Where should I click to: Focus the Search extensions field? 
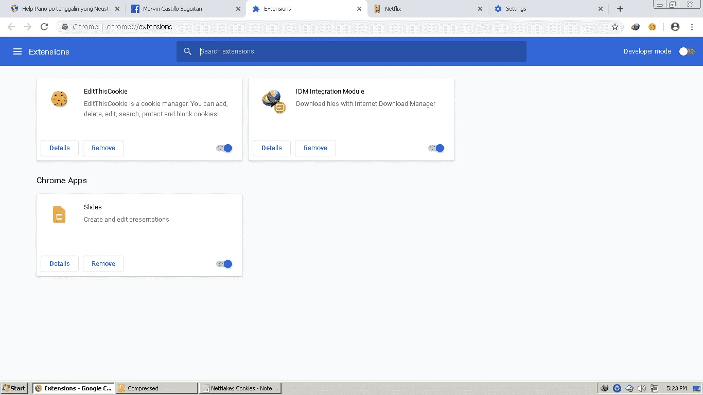pyautogui.click(x=351, y=51)
